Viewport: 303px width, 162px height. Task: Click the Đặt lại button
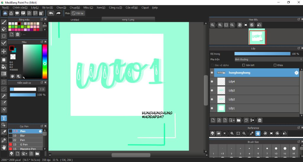click(x=78, y=13)
